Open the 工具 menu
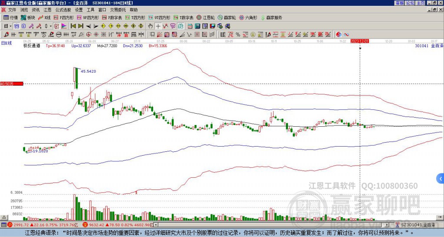 click(91, 10)
